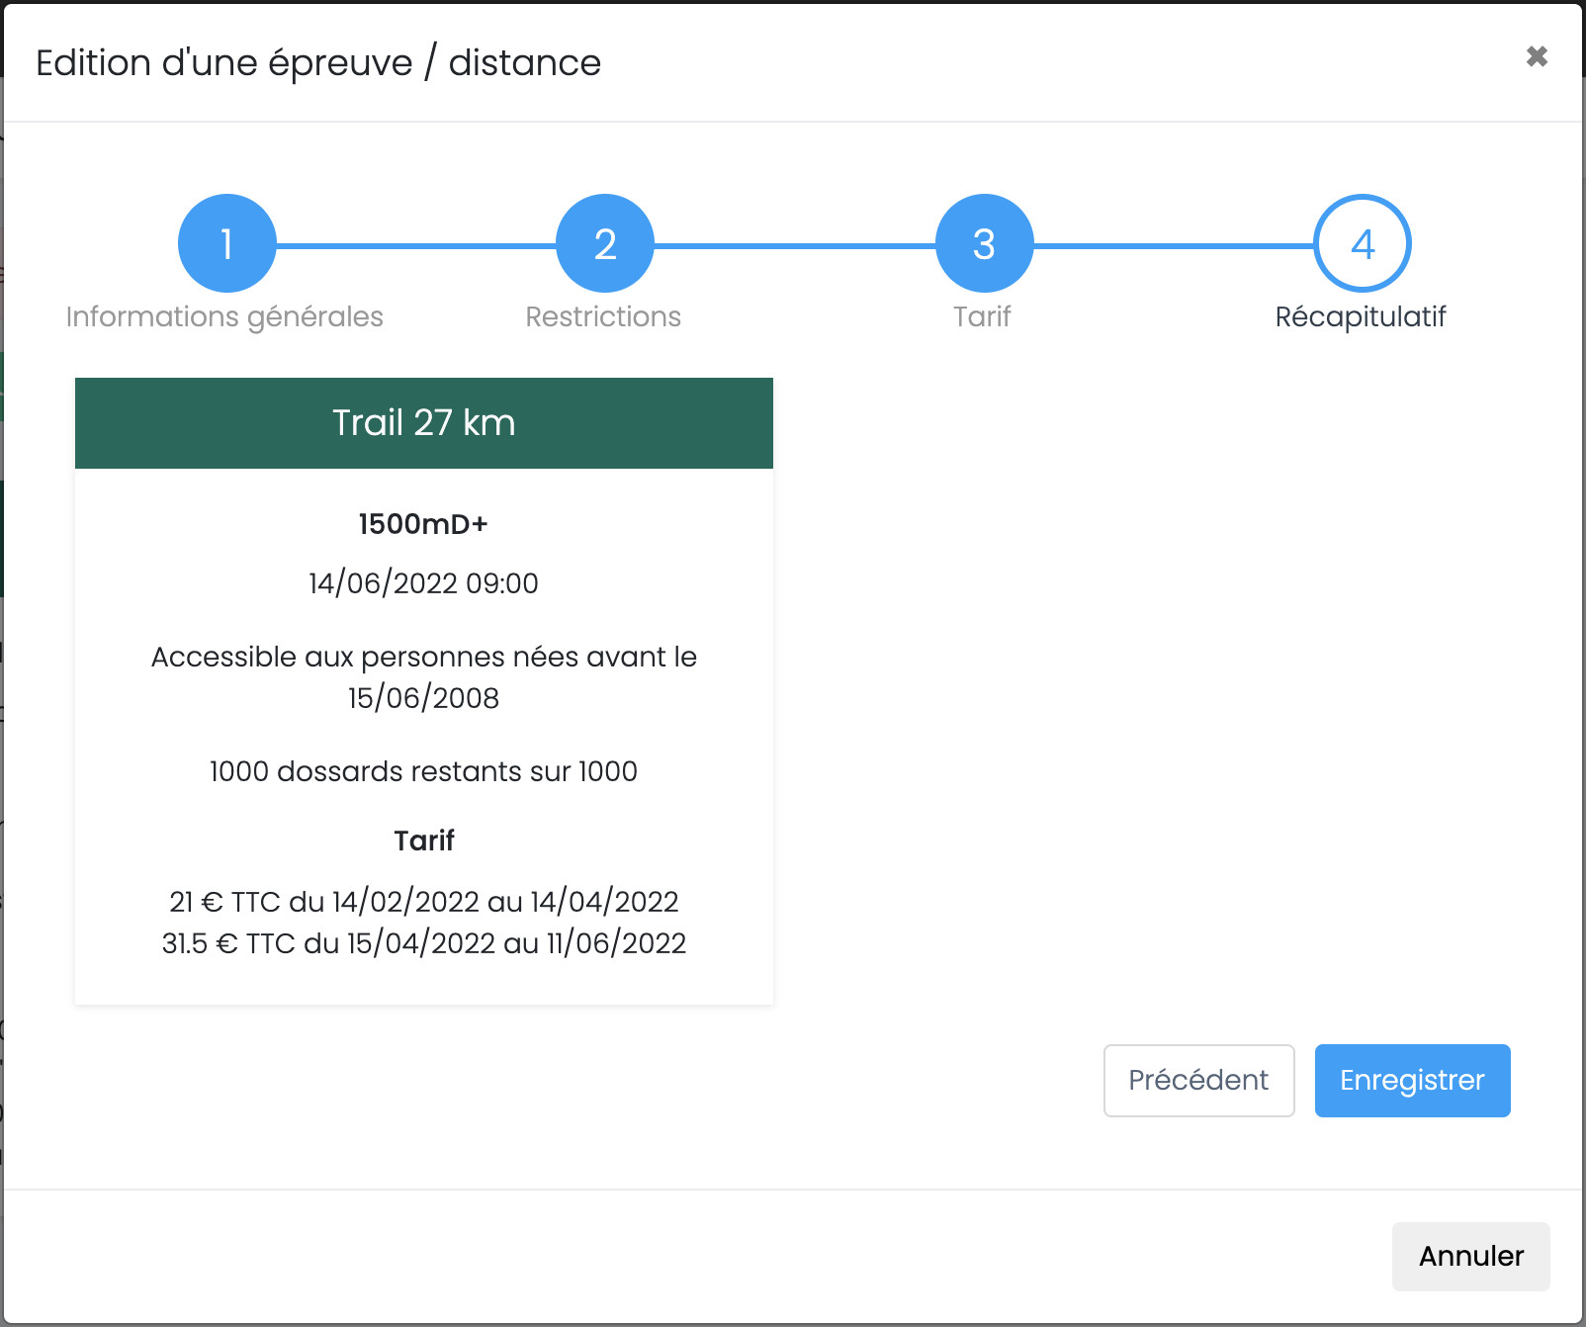The height and width of the screenshot is (1327, 1586).
Task: Click the 1000 dossards restants line
Action: pos(423,771)
